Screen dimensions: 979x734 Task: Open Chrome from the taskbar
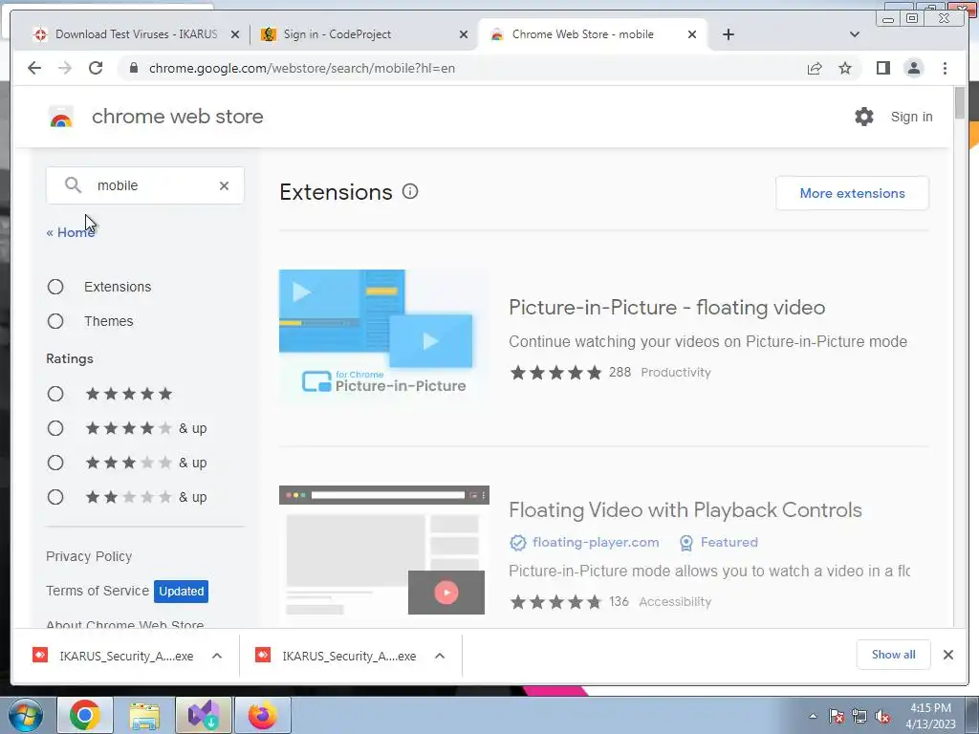[x=85, y=715]
